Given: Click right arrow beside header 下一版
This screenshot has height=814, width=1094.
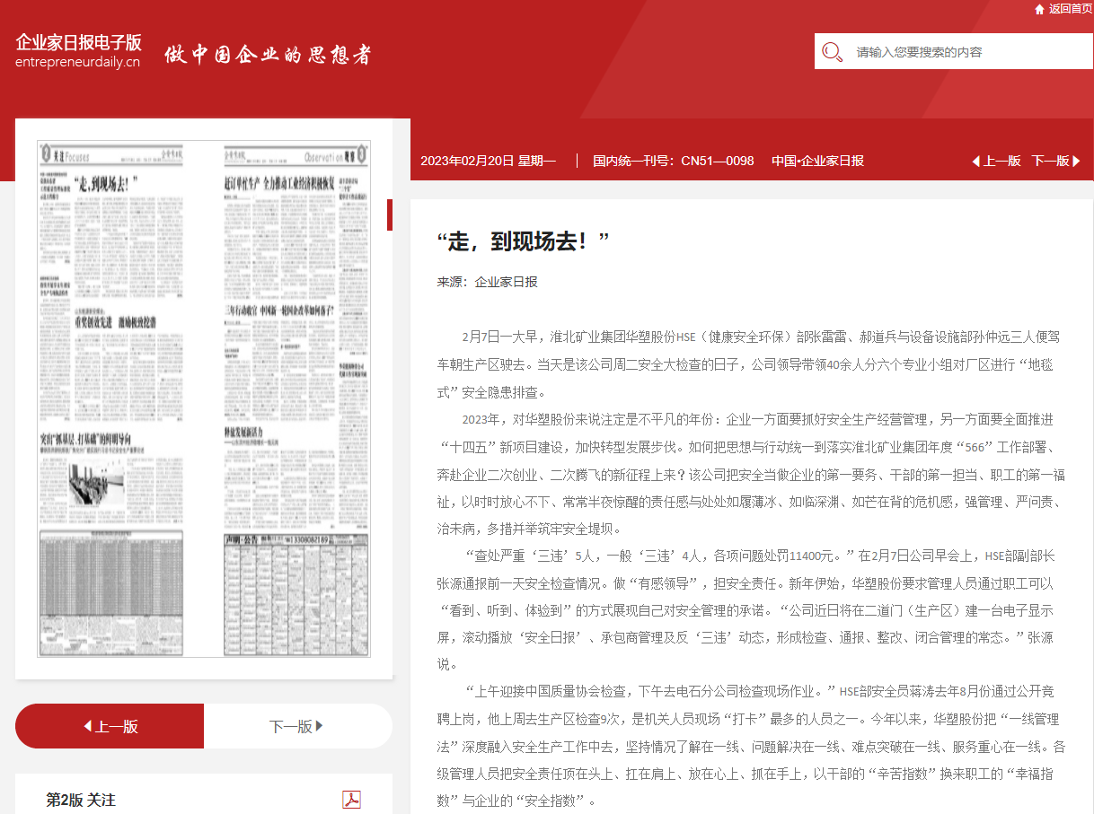Looking at the screenshot, I should coord(1077,162).
